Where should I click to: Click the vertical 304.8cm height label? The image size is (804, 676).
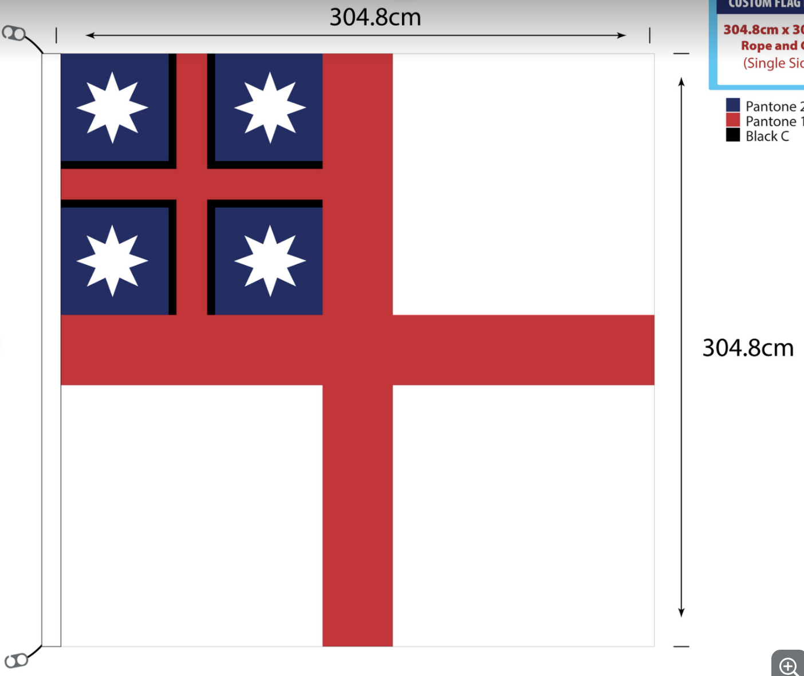[x=748, y=348]
